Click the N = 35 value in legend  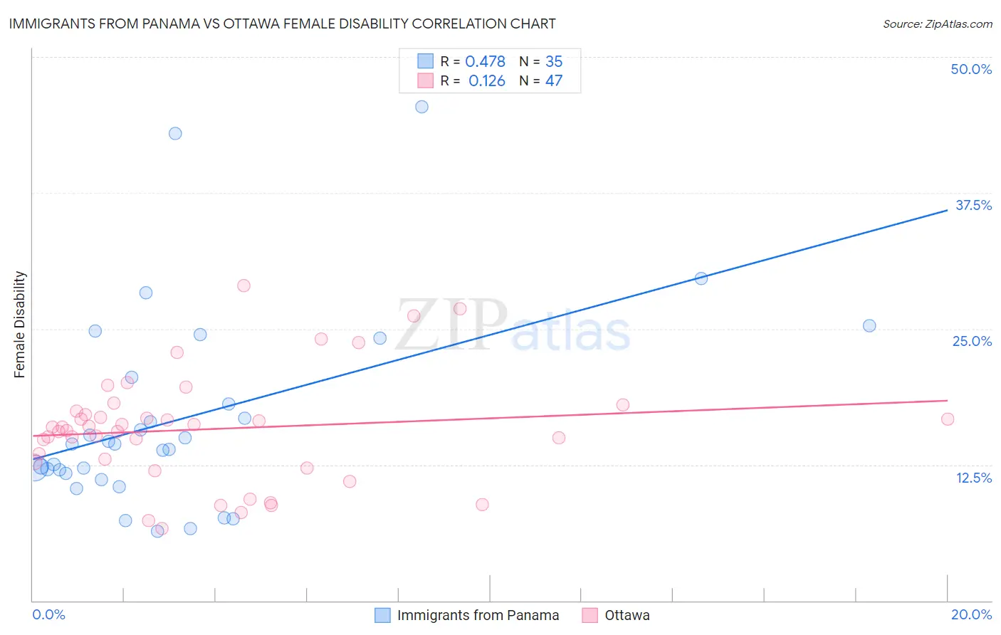click(541, 61)
